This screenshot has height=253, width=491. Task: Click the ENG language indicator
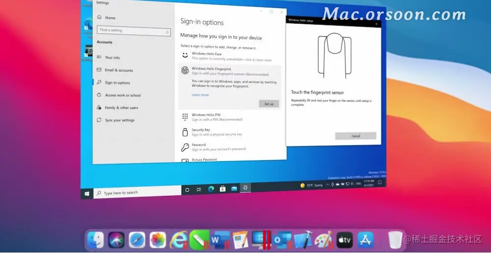tap(358, 184)
